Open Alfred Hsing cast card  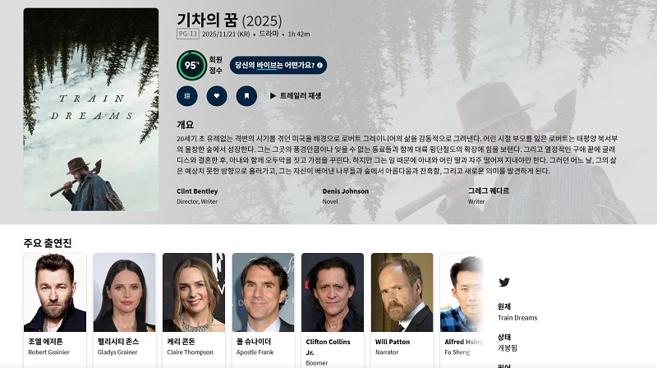click(462, 310)
